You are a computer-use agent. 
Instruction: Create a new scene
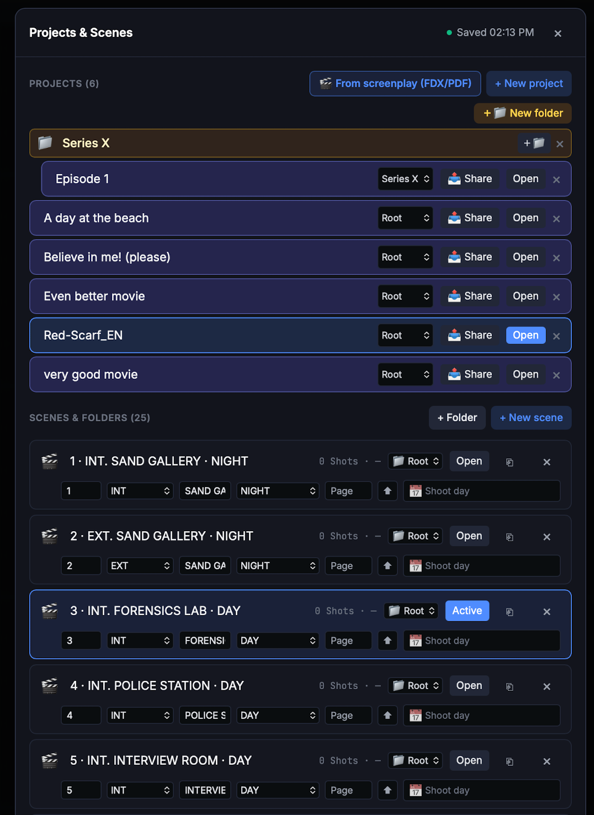[x=531, y=418]
